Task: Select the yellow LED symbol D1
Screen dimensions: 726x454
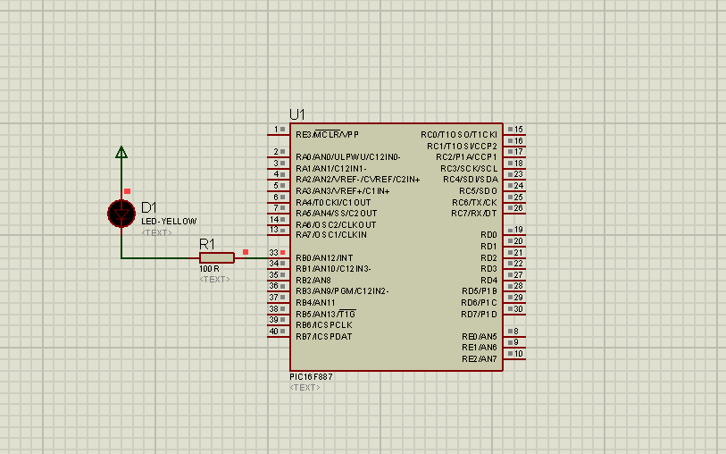Action: tap(121, 214)
